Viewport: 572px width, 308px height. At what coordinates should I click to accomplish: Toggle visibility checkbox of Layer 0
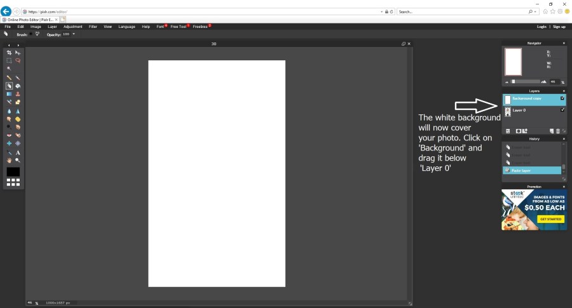click(562, 110)
